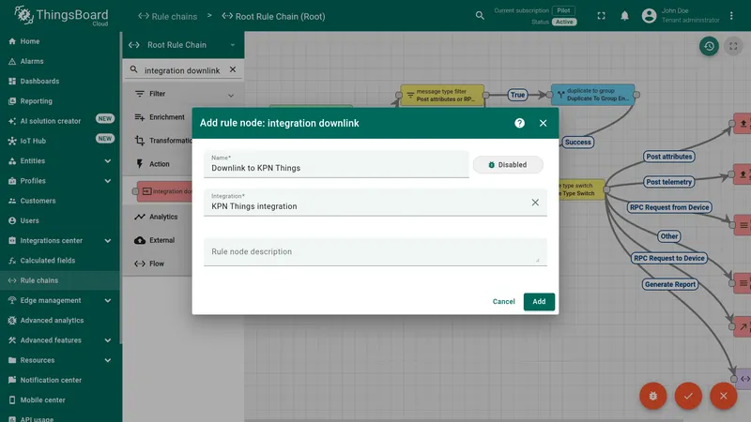Expand Resources menu chevron
Screen dimensions: 751x422
coord(108,360)
